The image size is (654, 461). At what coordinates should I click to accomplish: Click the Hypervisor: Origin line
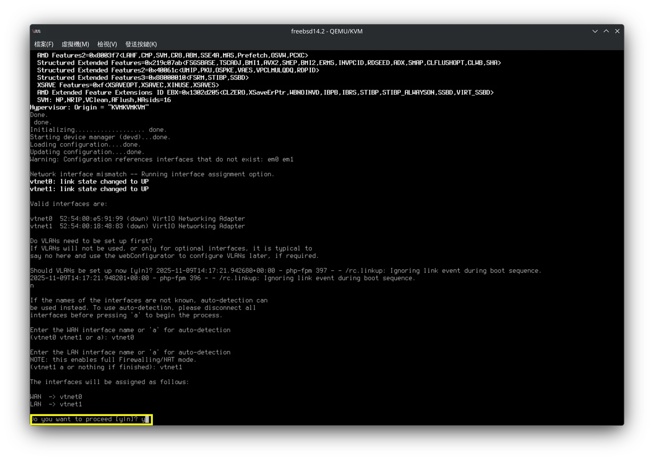pyautogui.click(x=90, y=107)
